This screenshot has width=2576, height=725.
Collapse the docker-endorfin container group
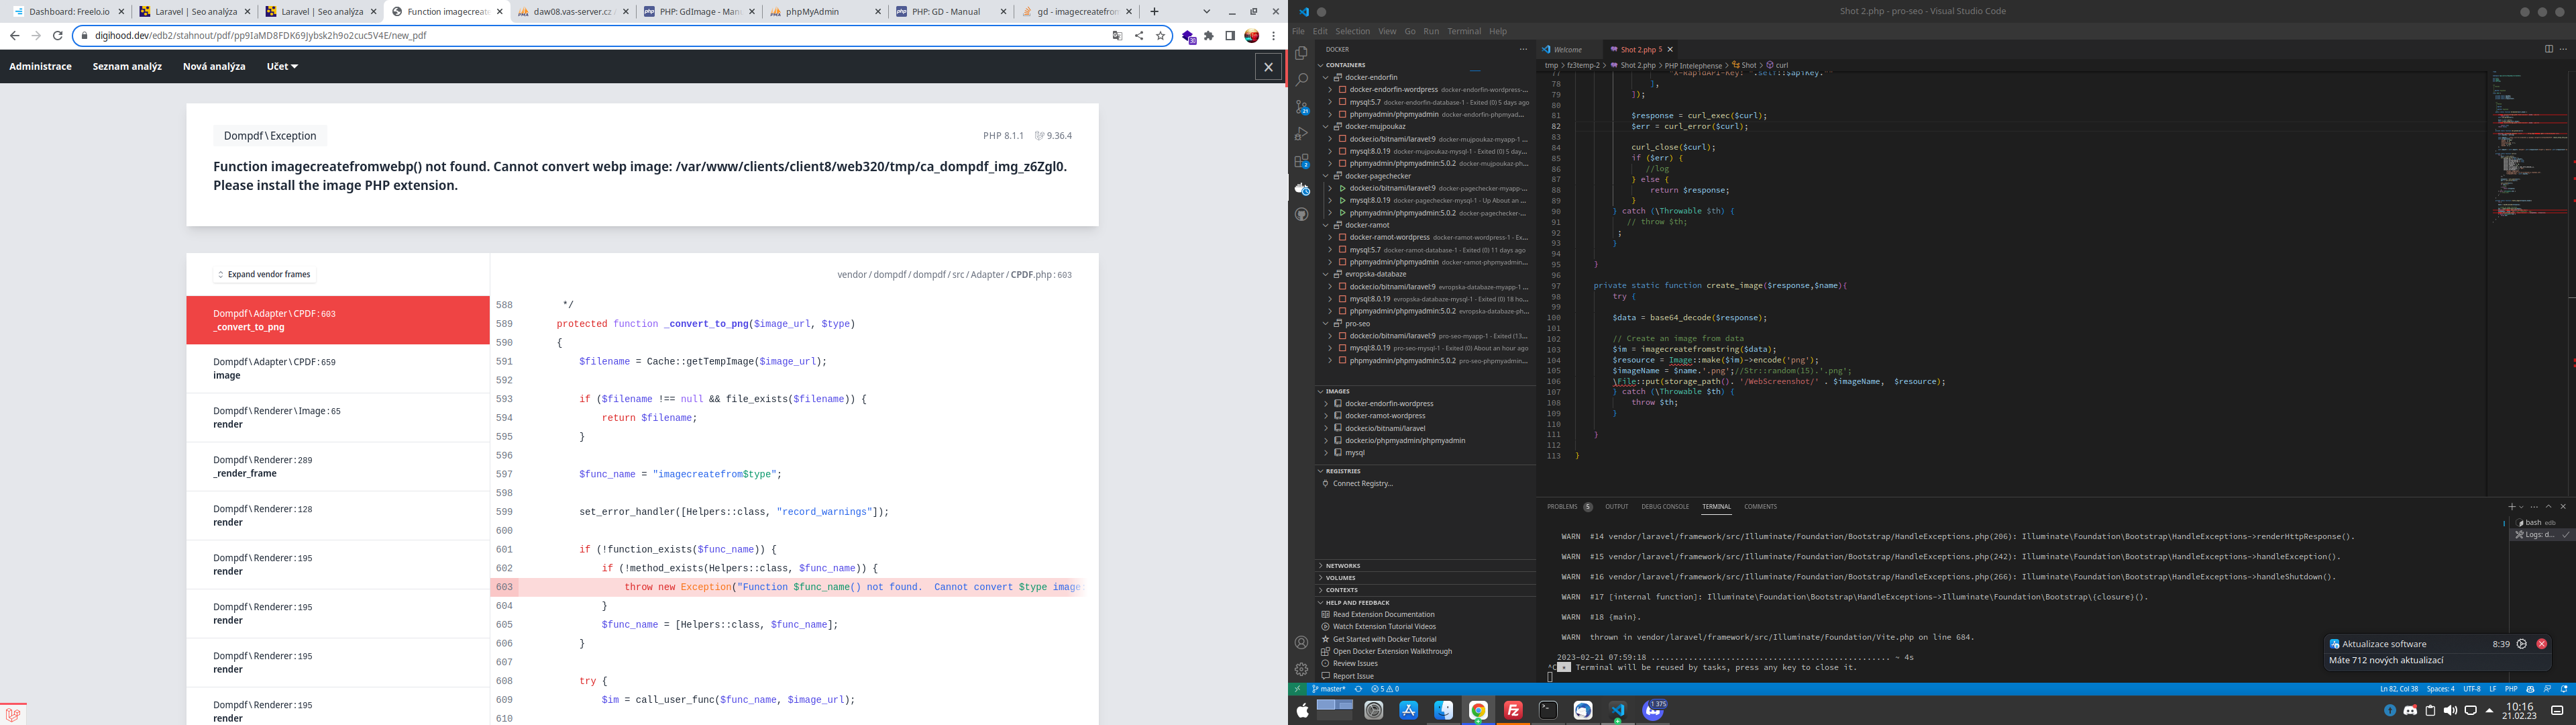[x=1326, y=77]
